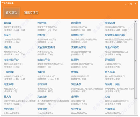Open the 爱逛街 link
Viewport: 140px width, 117px height.
click(x=75, y=72)
